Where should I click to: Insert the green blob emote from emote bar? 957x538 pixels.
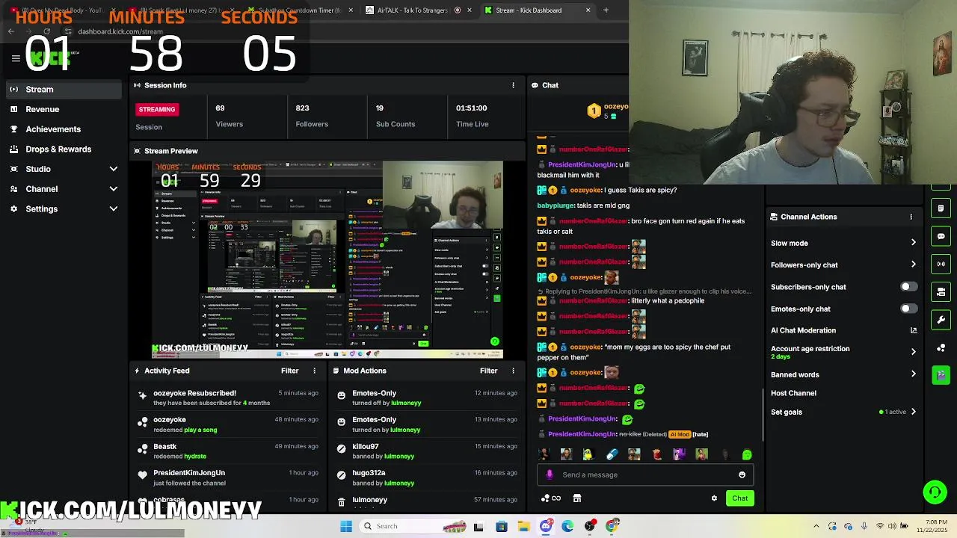tap(746, 454)
